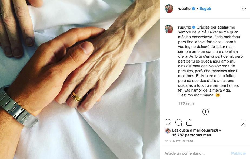Open ruuufio profile from header username
This screenshot has height=159, width=250.
click(184, 9)
